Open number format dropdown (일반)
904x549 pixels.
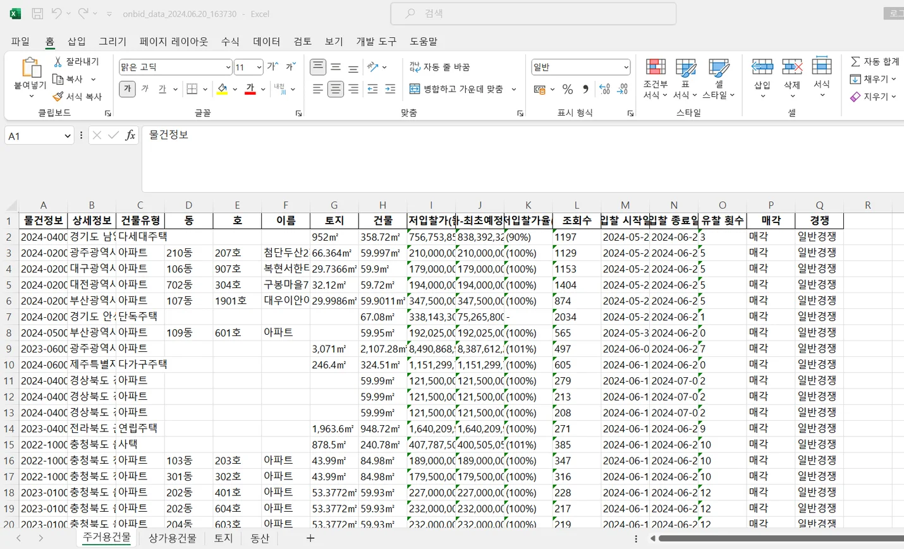pos(626,67)
